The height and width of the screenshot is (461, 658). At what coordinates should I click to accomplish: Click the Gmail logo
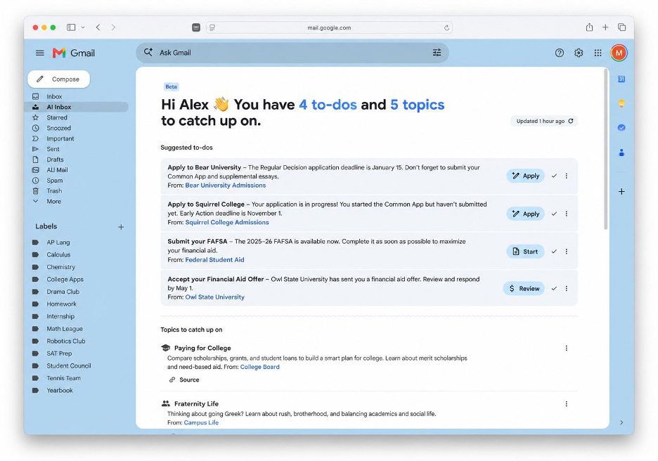click(x=73, y=53)
